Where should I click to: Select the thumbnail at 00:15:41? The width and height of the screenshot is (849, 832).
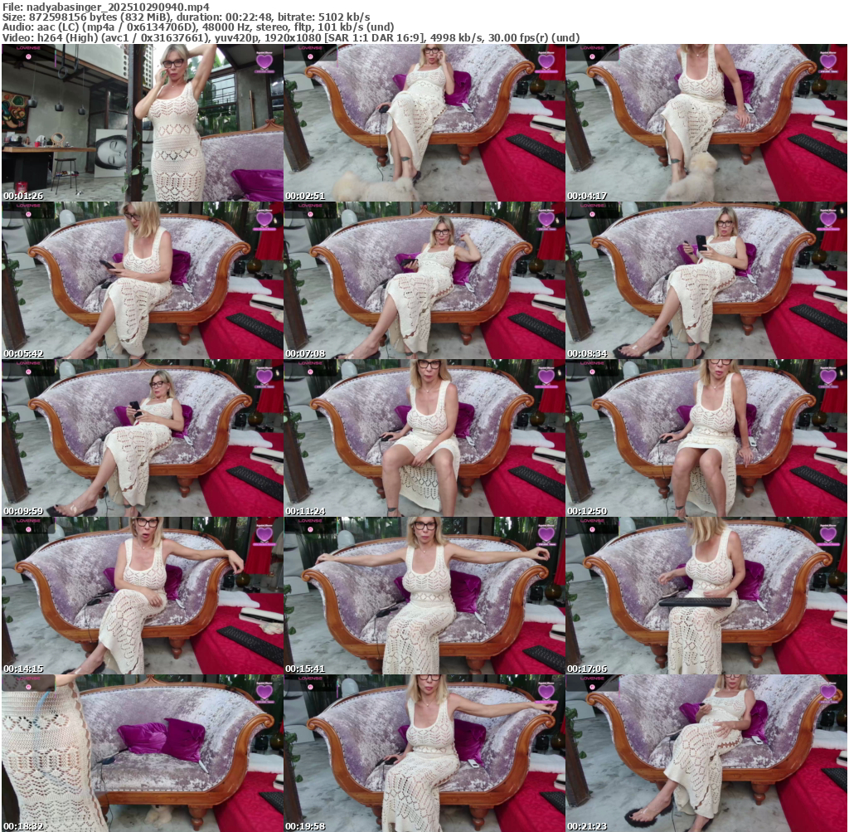[x=424, y=596]
